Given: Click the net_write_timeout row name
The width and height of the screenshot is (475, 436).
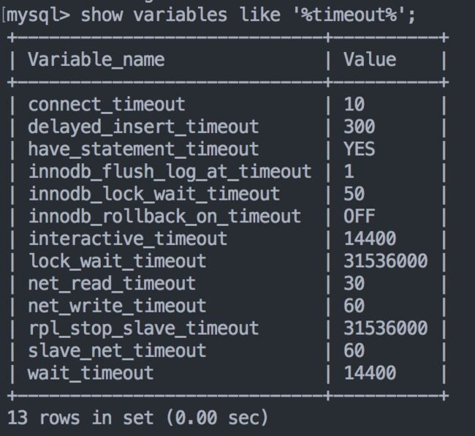Looking at the screenshot, I should (117, 306).
